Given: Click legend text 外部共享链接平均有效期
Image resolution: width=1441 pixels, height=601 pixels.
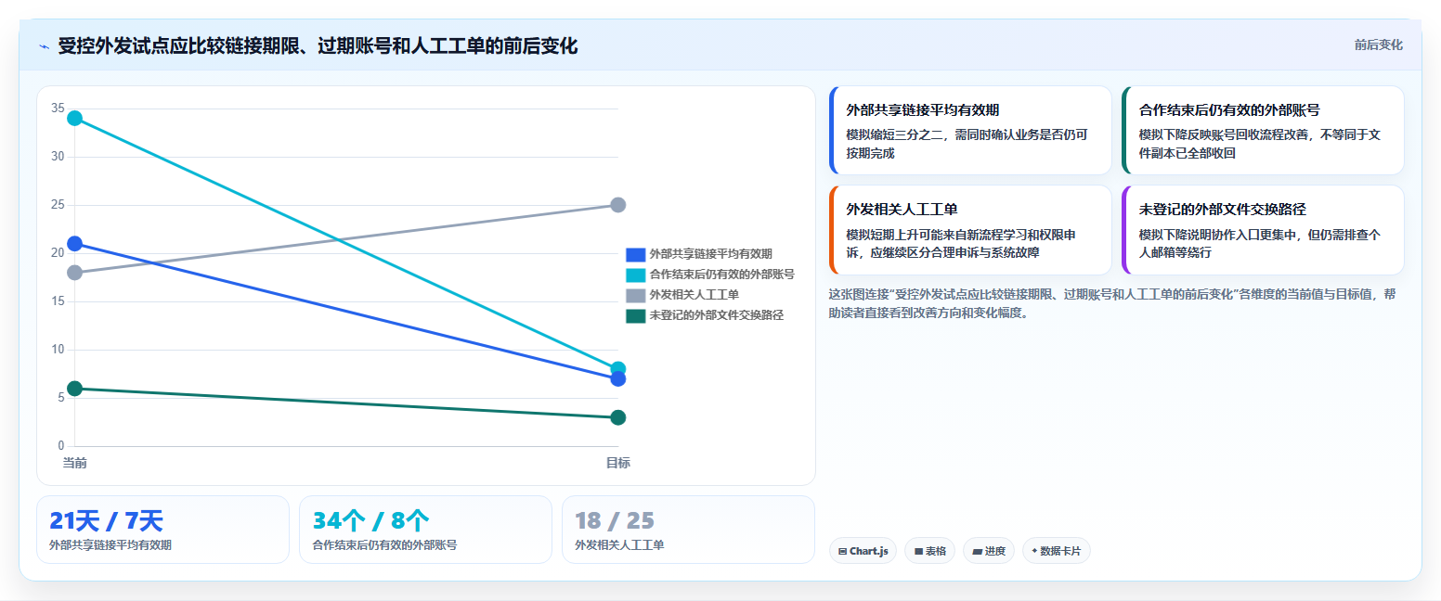Looking at the screenshot, I should point(710,254).
